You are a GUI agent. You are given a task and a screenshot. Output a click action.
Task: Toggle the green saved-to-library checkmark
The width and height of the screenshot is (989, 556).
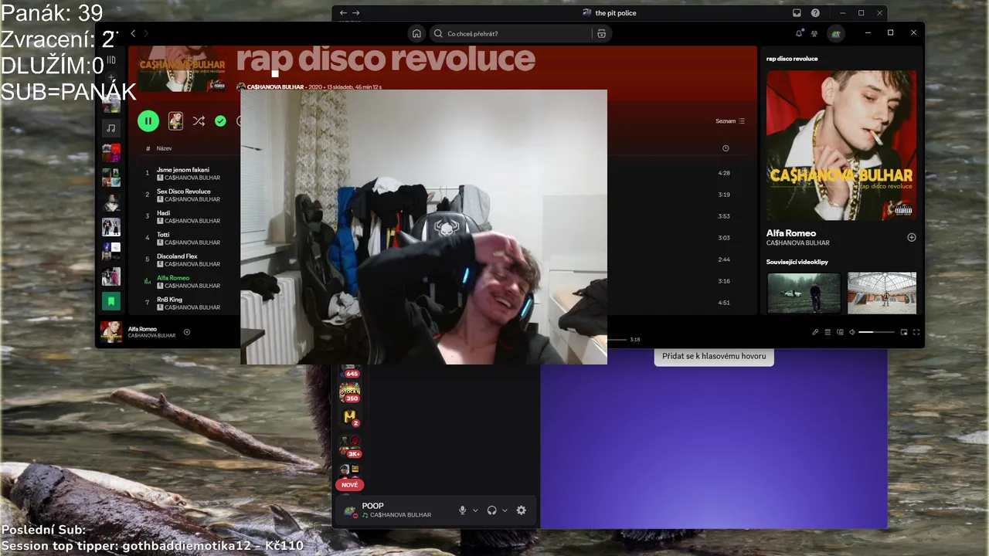[220, 121]
